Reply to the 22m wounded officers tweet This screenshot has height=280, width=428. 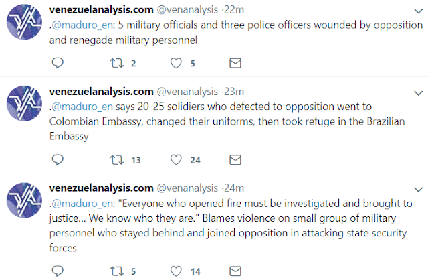point(58,63)
